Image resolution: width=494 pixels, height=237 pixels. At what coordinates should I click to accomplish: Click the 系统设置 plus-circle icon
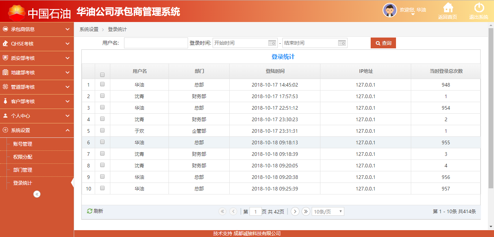(x=5, y=130)
